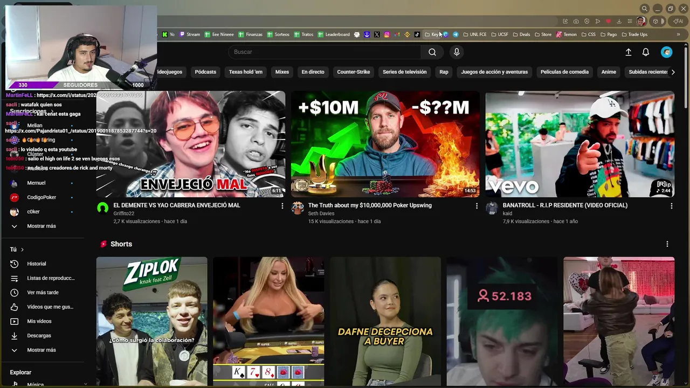Open the UNL FCE bookmarks folder
The height and width of the screenshot is (388, 690).
pyautogui.click(x=474, y=34)
